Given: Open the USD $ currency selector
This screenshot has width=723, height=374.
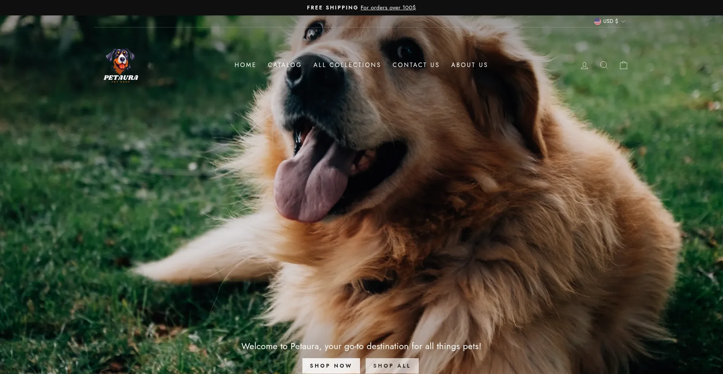Looking at the screenshot, I should click(610, 21).
